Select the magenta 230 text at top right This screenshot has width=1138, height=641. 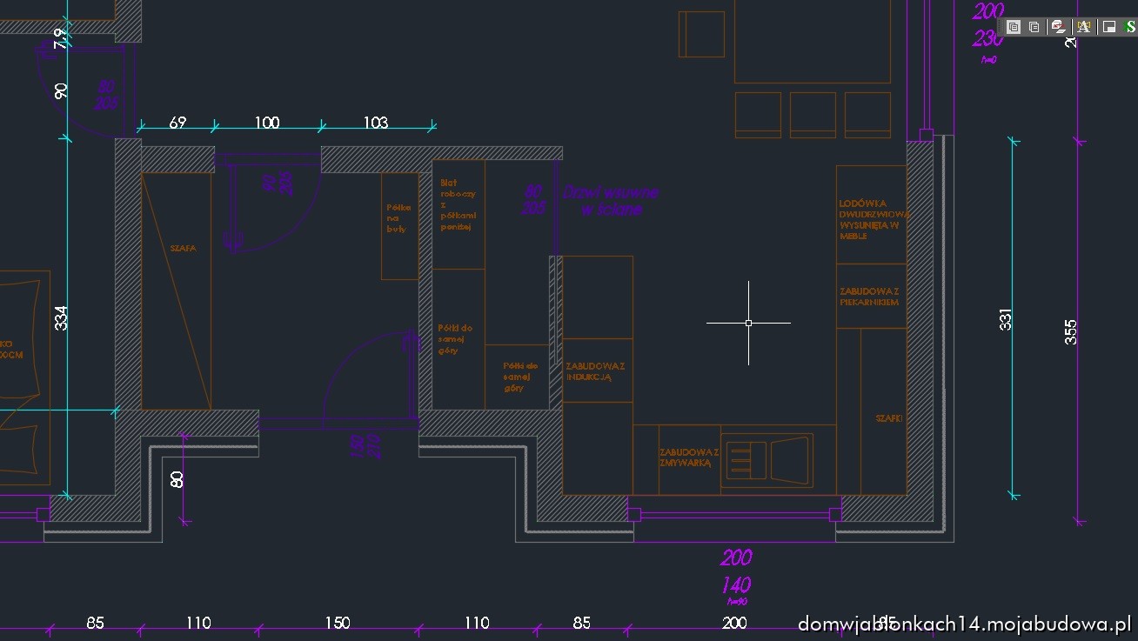988,39
